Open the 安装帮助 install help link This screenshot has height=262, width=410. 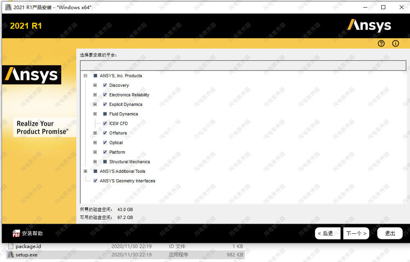tap(32, 233)
